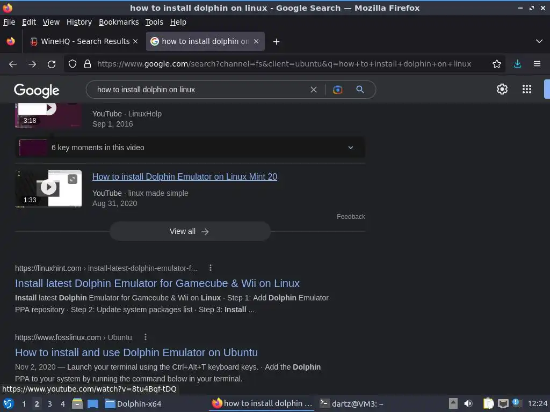Open fosslinux result options three-dot menu
This screenshot has width=550, height=412.
tap(146, 337)
